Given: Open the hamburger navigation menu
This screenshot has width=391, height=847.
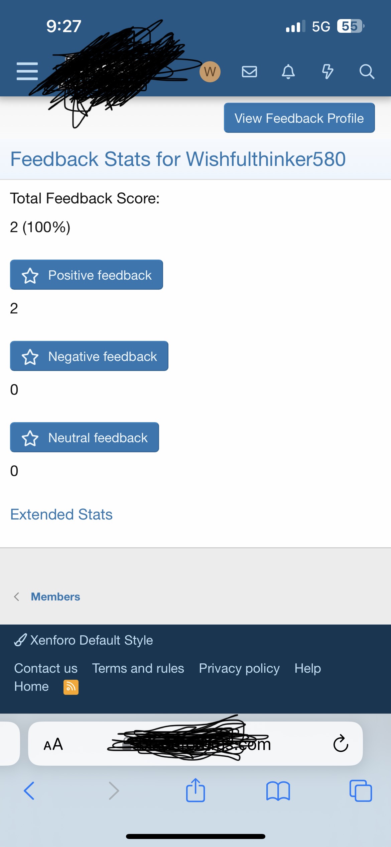Looking at the screenshot, I should (27, 71).
